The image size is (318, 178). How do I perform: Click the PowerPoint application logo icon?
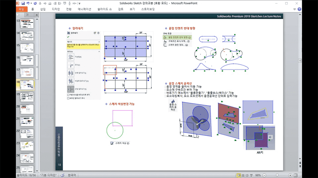tap(18, 3)
